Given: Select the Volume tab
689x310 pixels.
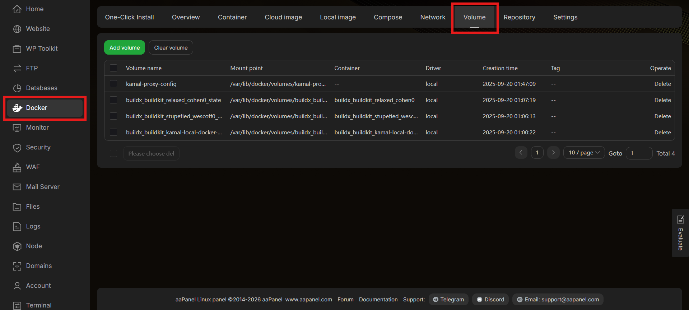Looking at the screenshot, I should coord(474,17).
